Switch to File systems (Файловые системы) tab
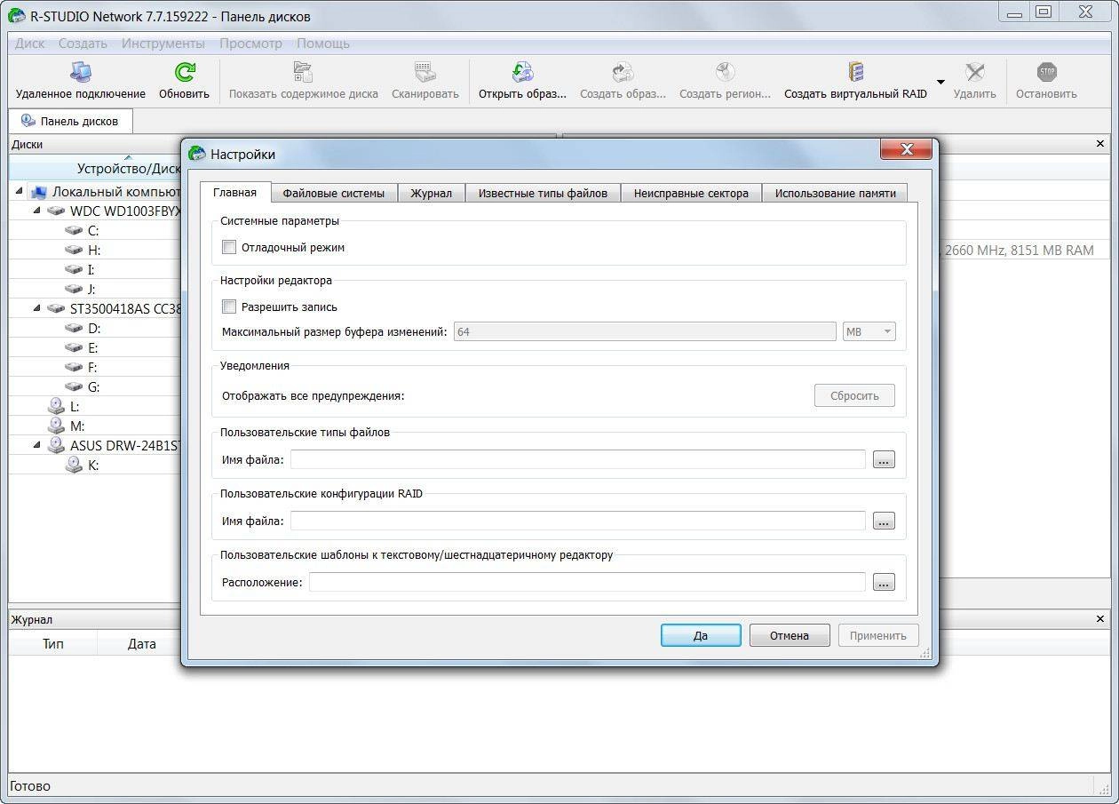This screenshot has height=804, width=1119. coord(333,193)
